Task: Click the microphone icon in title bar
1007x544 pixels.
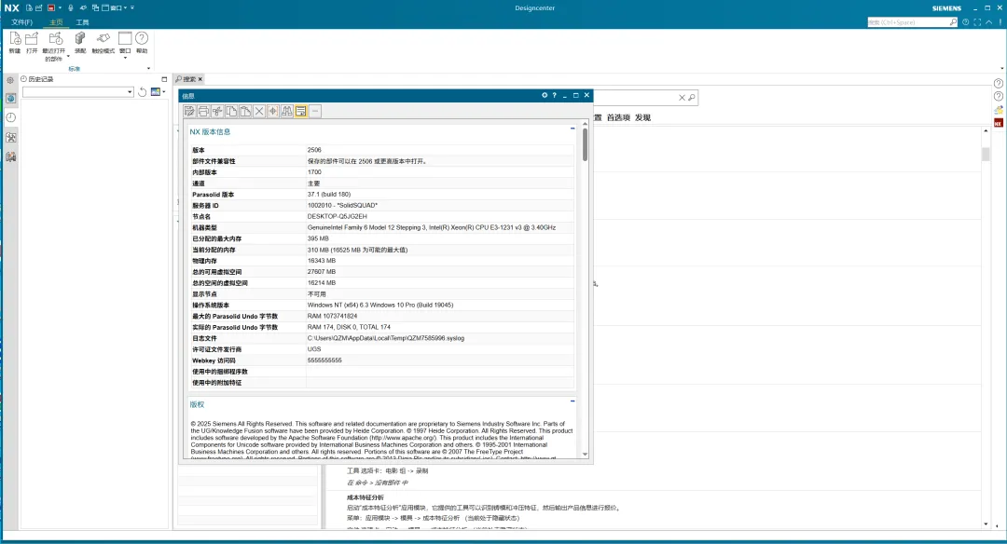Action: 71,7
